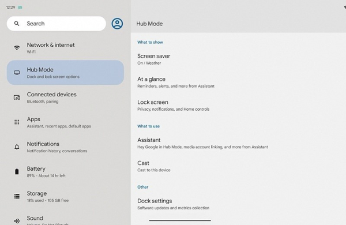Viewport: 346px width, 225px height.
Task: Click the Hub Mode dock icon
Action: [17, 73]
